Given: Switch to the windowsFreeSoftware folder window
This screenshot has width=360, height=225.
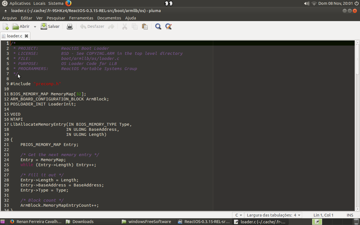Looking at the screenshot, I should click(x=148, y=222).
